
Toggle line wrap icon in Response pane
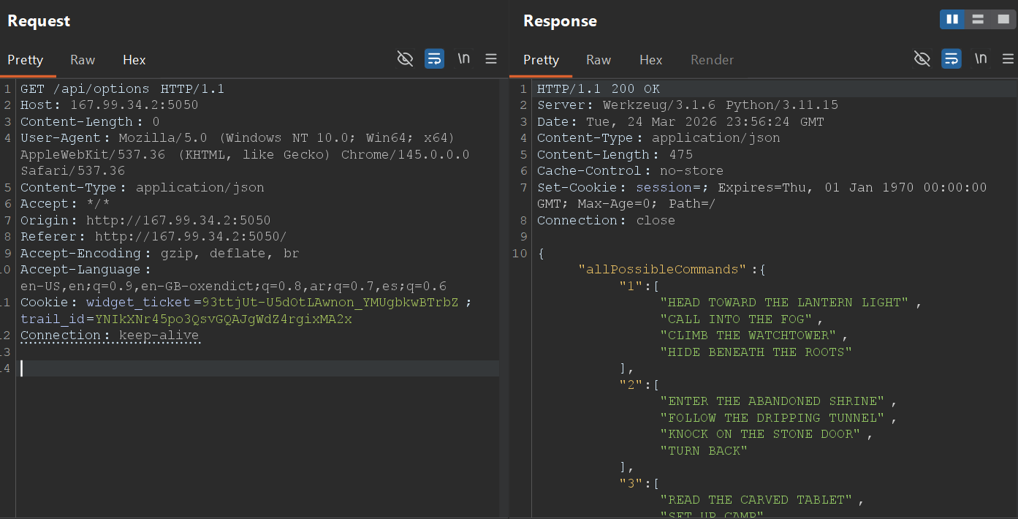951,59
